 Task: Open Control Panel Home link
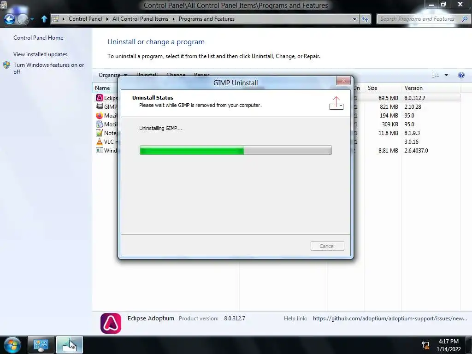[38, 38]
